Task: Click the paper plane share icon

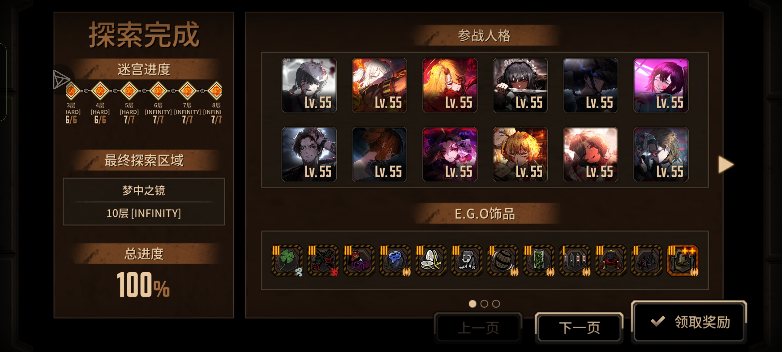Action: pos(61,80)
